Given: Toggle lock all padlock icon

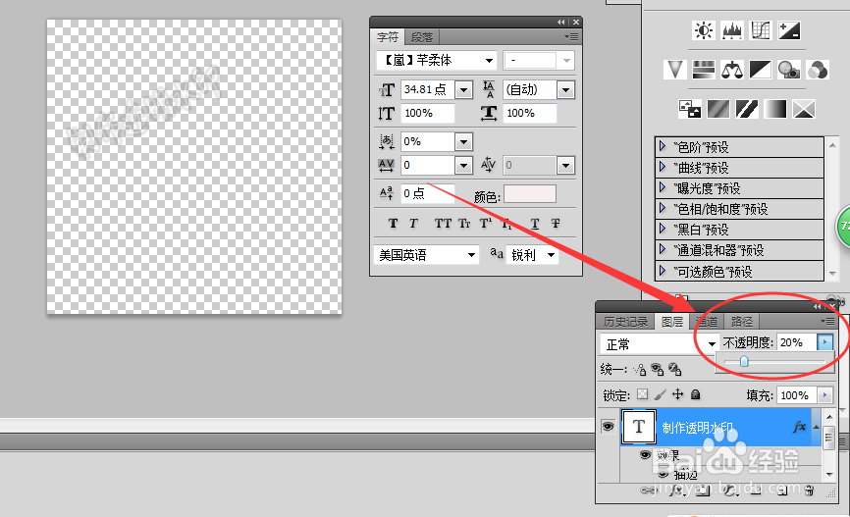Looking at the screenshot, I should [696, 394].
